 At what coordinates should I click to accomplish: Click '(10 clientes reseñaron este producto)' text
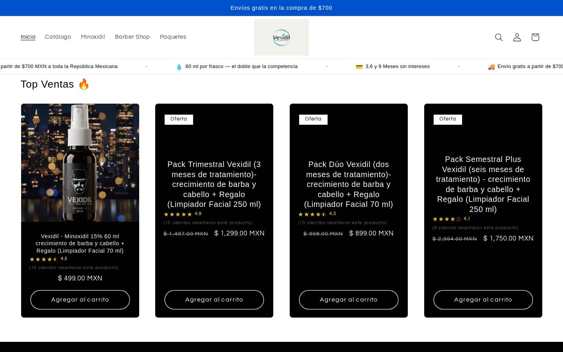tap(74, 268)
